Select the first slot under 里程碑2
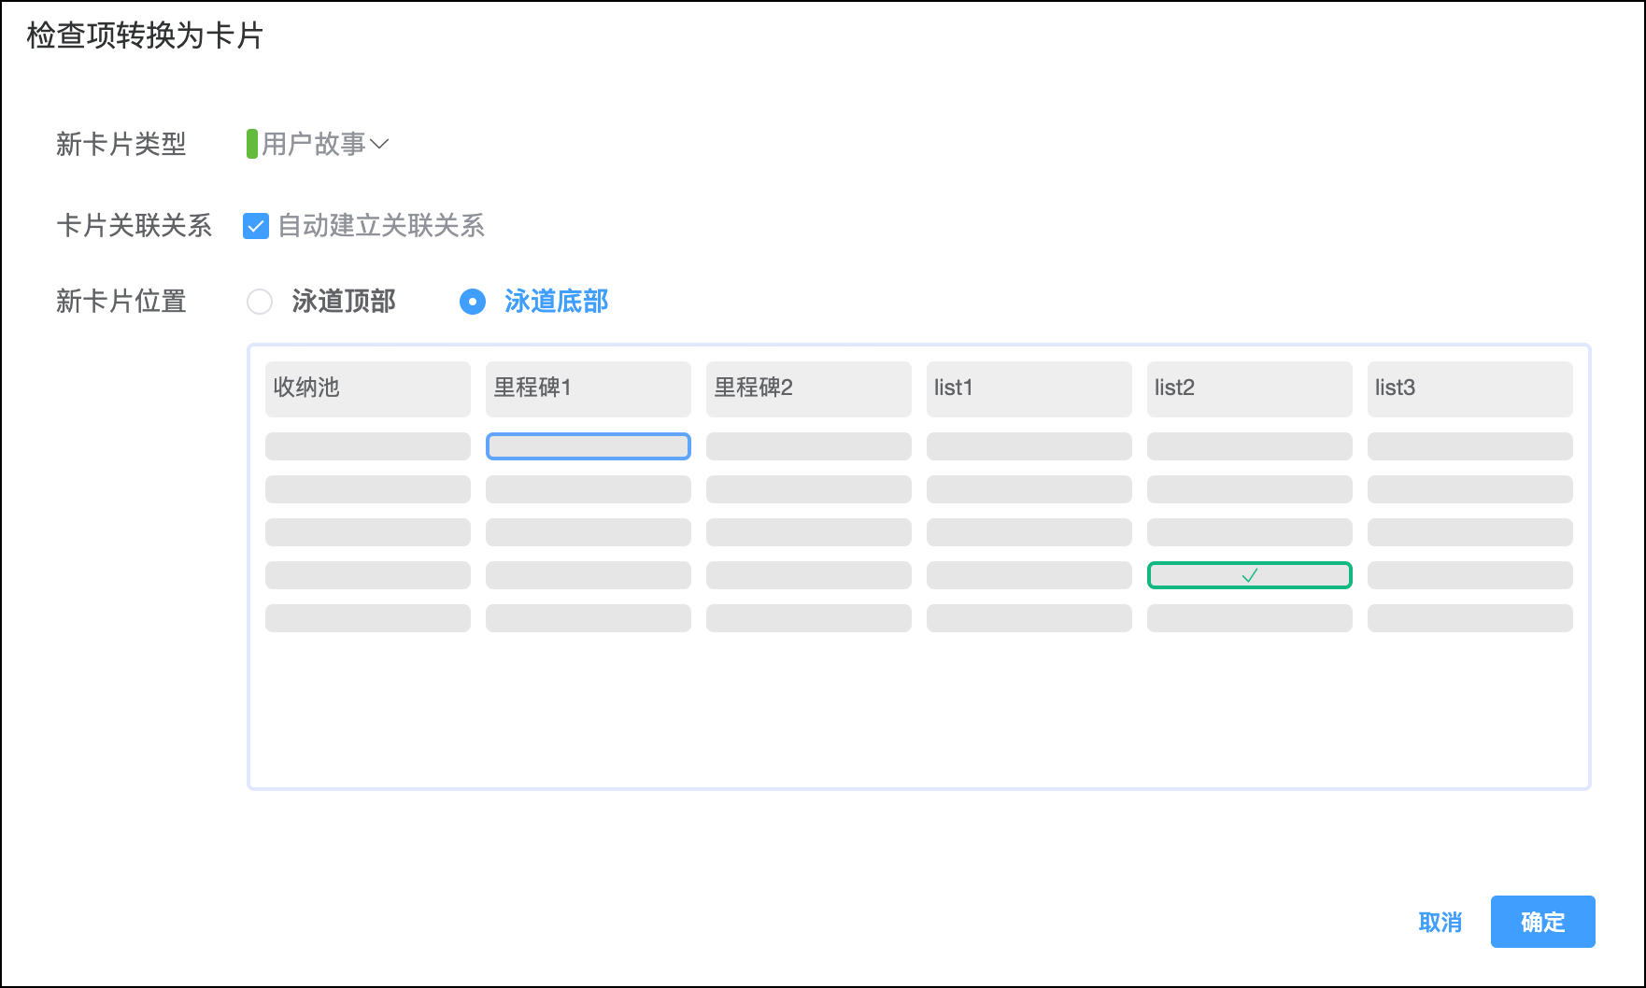The image size is (1646, 988). coord(808,446)
